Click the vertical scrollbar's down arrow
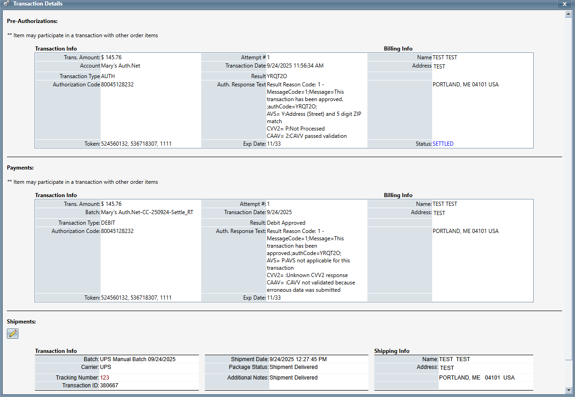The width and height of the screenshot is (575, 397). (568, 390)
